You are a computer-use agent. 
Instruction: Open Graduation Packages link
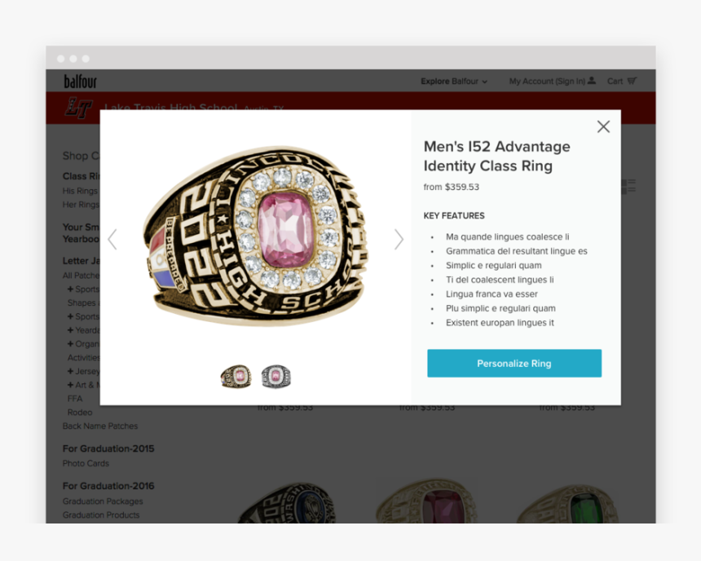[x=103, y=501]
